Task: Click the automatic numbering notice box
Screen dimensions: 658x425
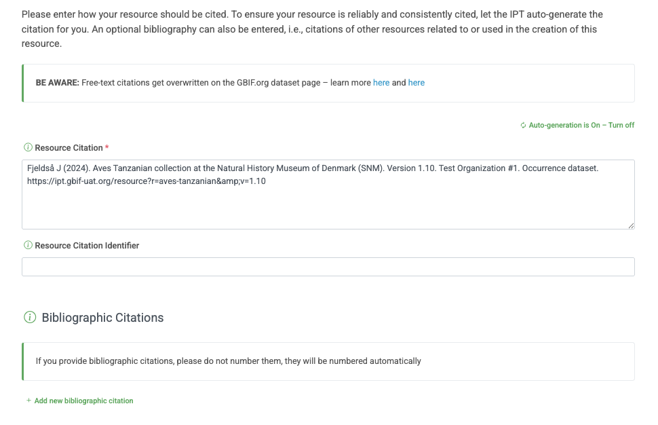Action: [x=328, y=361]
